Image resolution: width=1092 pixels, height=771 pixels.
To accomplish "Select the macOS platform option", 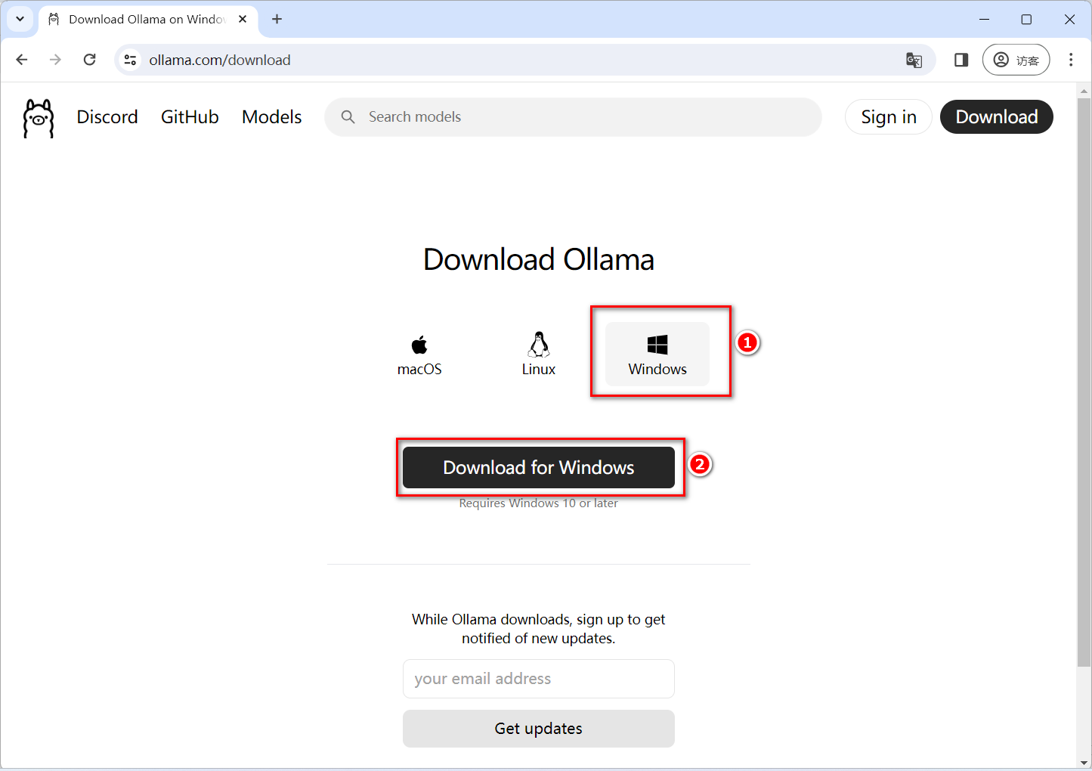I will click(419, 355).
